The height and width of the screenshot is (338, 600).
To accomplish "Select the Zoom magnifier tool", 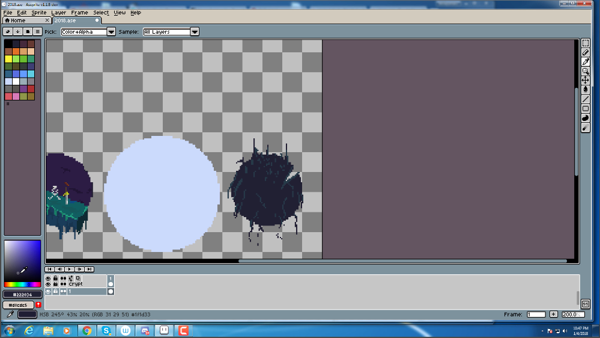I will [x=586, y=71].
